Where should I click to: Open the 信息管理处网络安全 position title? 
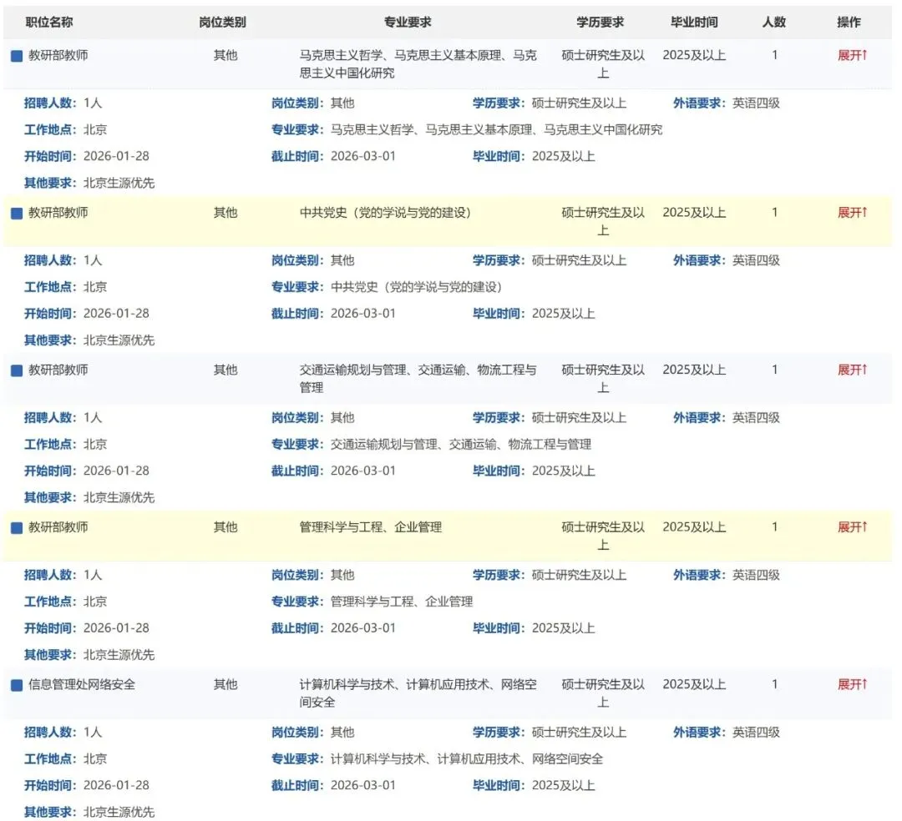tap(82, 684)
